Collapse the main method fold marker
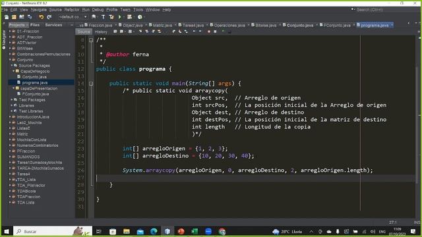 click(x=91, y=84)
